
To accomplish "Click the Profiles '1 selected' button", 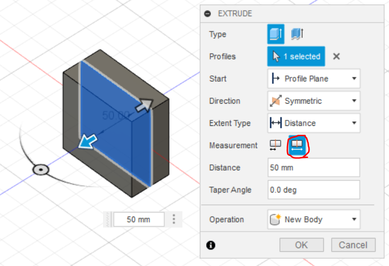I will tap(296, 56).
